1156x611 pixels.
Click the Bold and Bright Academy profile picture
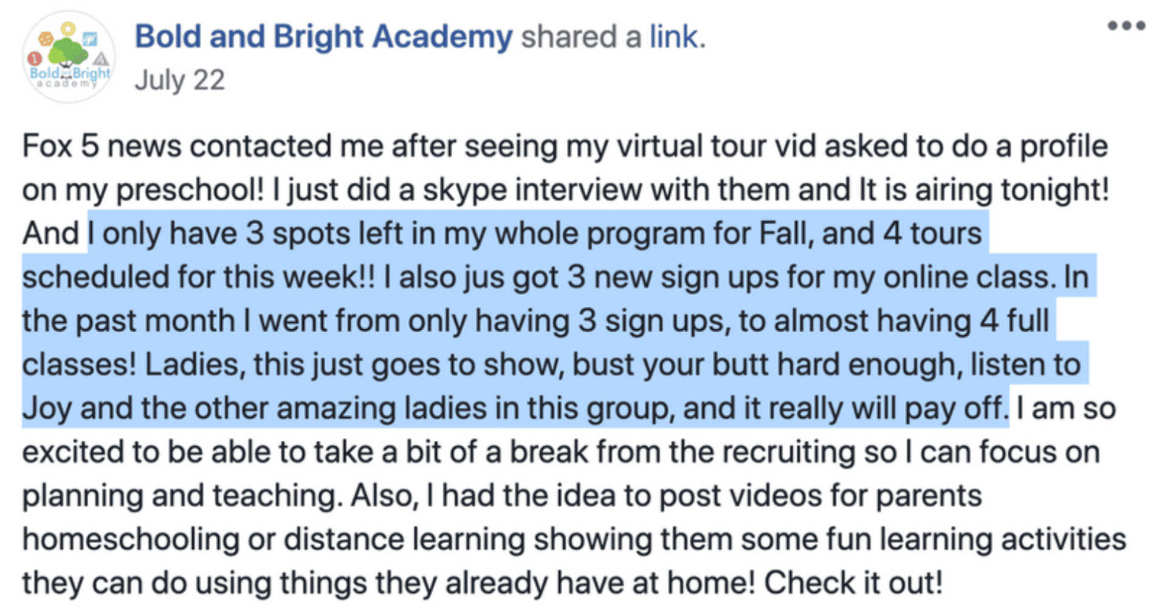69,57
